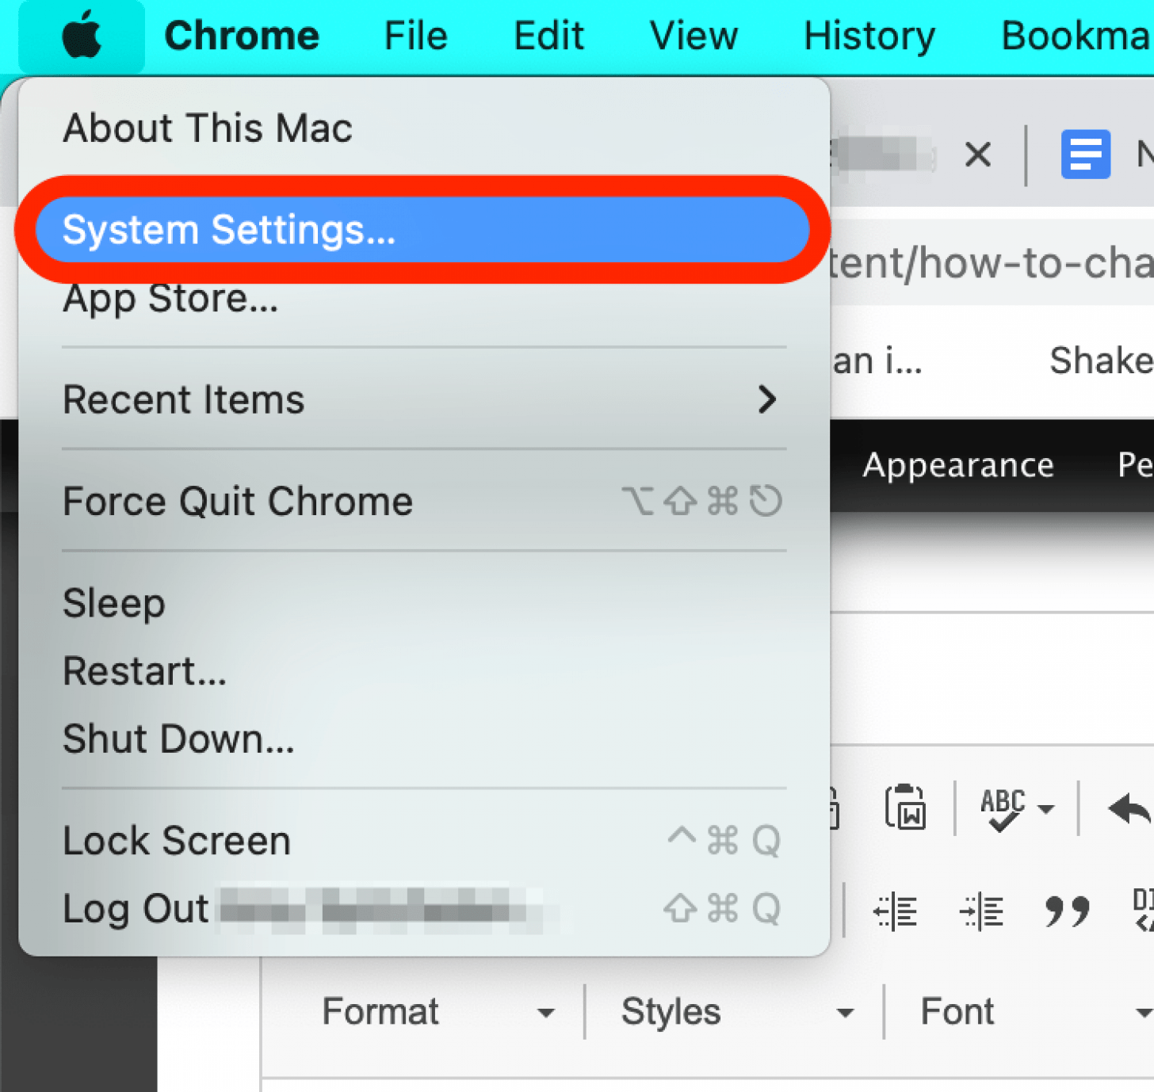Viewport: 1154px width, 1092px height.
Task: Select Force Quit Chrome
Action: [238, 502]
